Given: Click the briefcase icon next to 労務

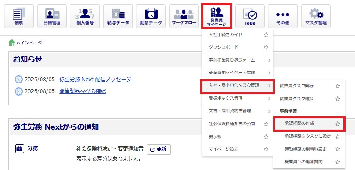Looking at the screenshot, I should coord(19,149).
